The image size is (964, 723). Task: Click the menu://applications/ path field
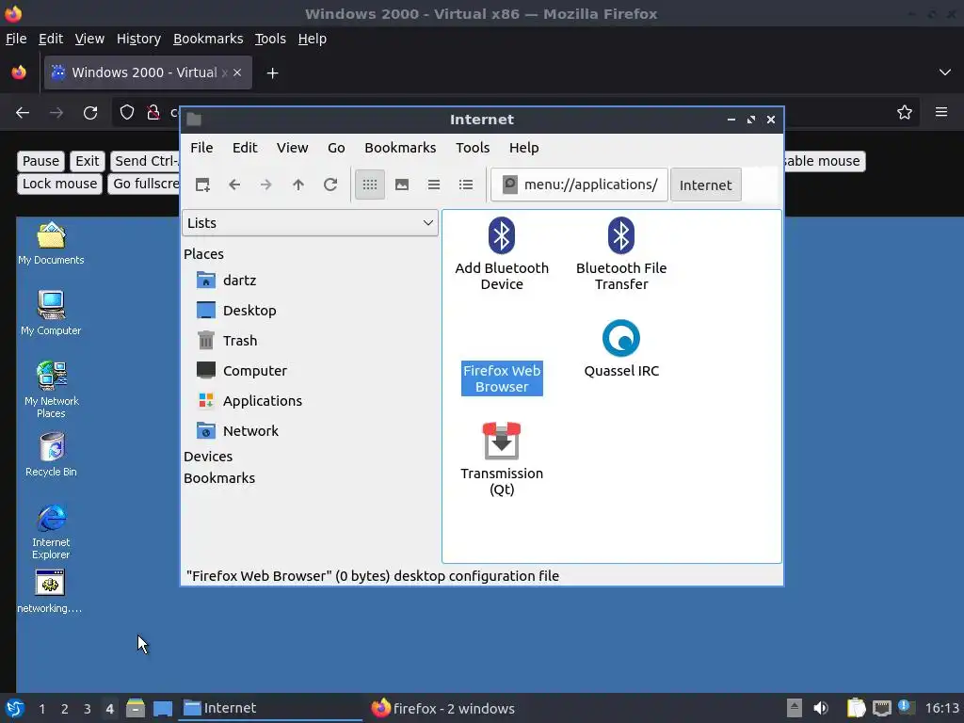coord(579,185)
